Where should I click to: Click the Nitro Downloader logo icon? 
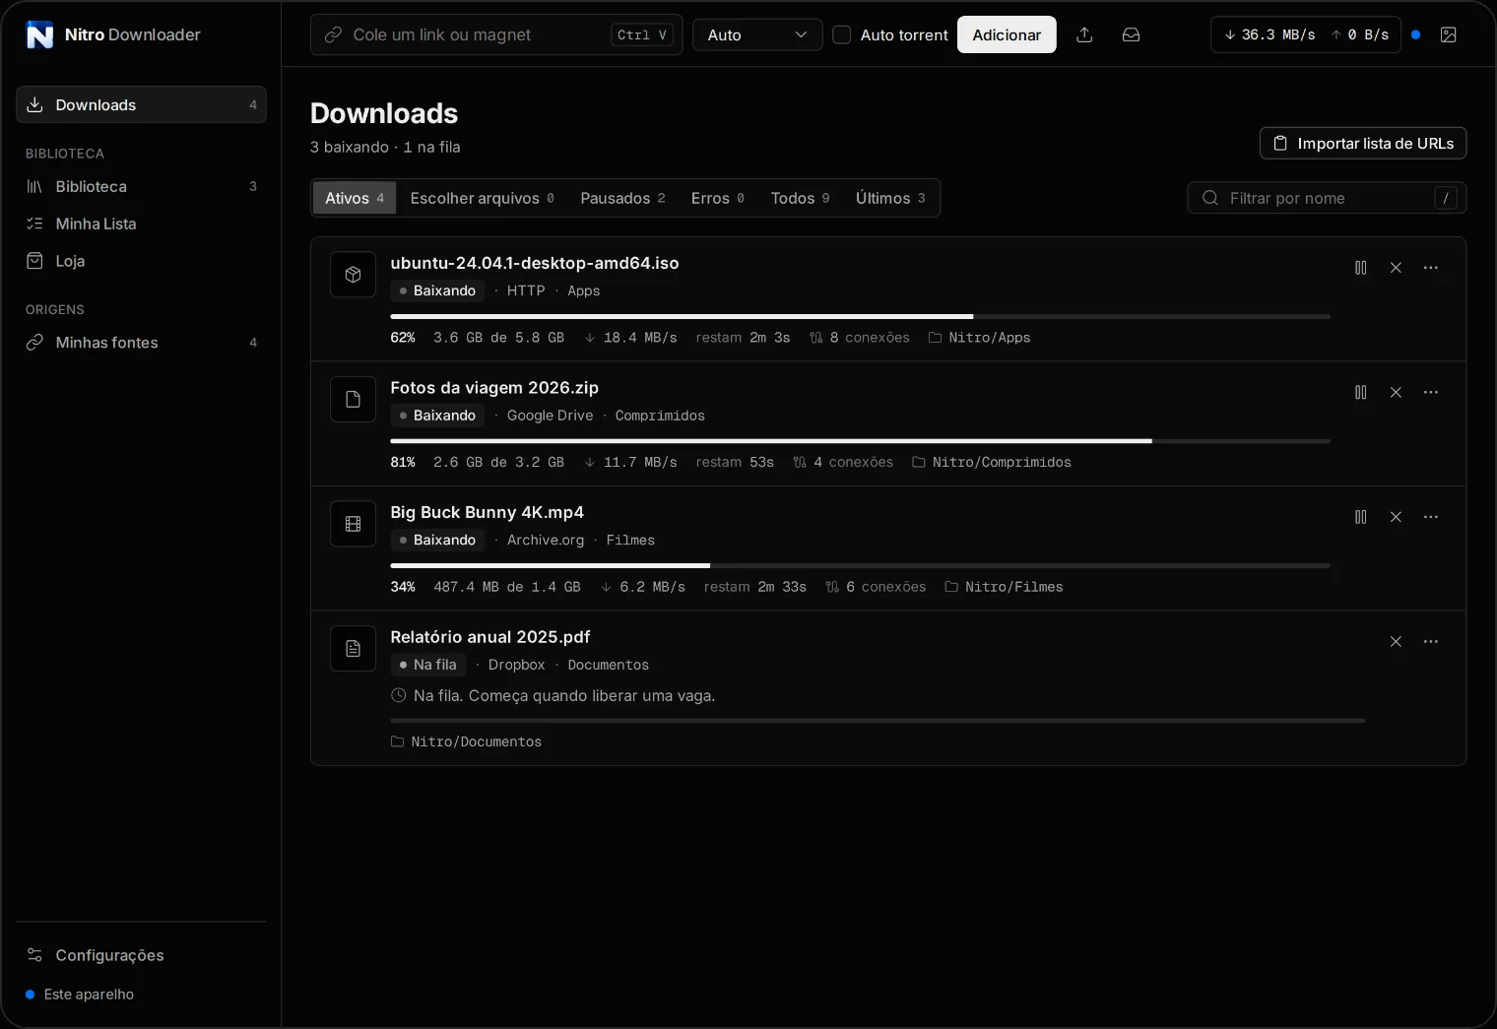point(39,34)
